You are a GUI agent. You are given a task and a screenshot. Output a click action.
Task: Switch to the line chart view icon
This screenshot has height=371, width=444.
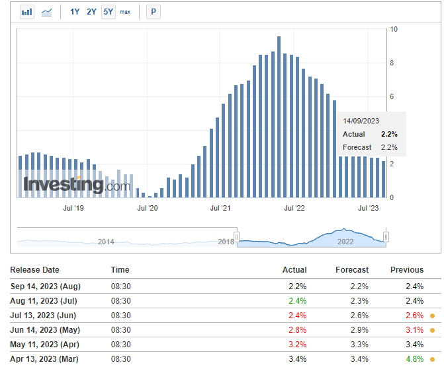pyautogui.click(x=47, y=12)
